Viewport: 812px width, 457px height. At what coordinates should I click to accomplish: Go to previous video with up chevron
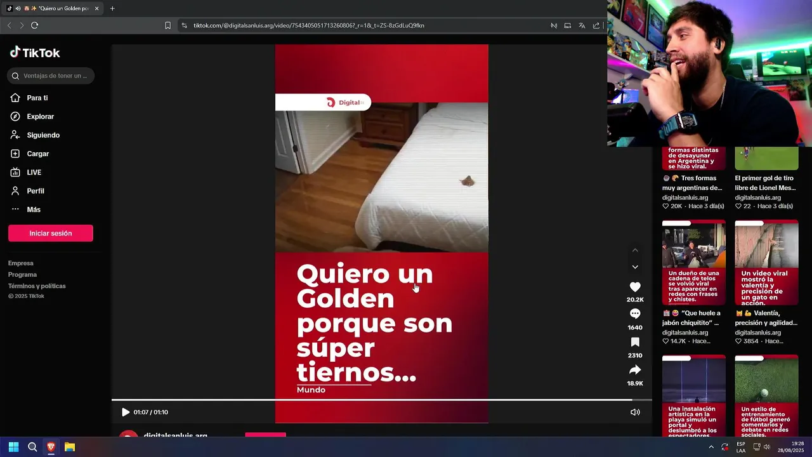pyautogui.click(x=635, y=250)
